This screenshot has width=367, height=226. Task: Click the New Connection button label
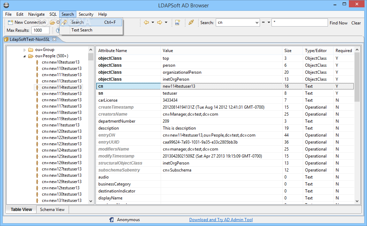coord(30,22)
